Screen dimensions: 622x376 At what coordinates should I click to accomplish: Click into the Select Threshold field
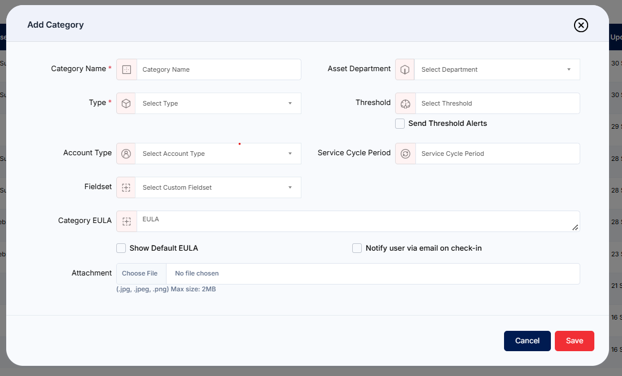498,103
